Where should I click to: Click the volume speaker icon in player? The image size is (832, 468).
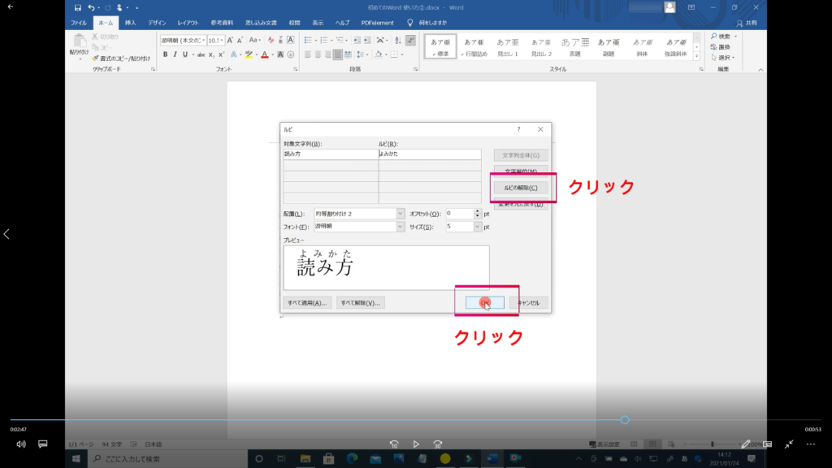point(21,444)
